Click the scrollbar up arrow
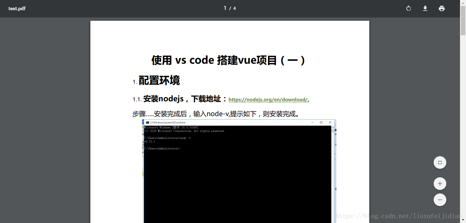The image size is (466, 223). coord(463,2)
